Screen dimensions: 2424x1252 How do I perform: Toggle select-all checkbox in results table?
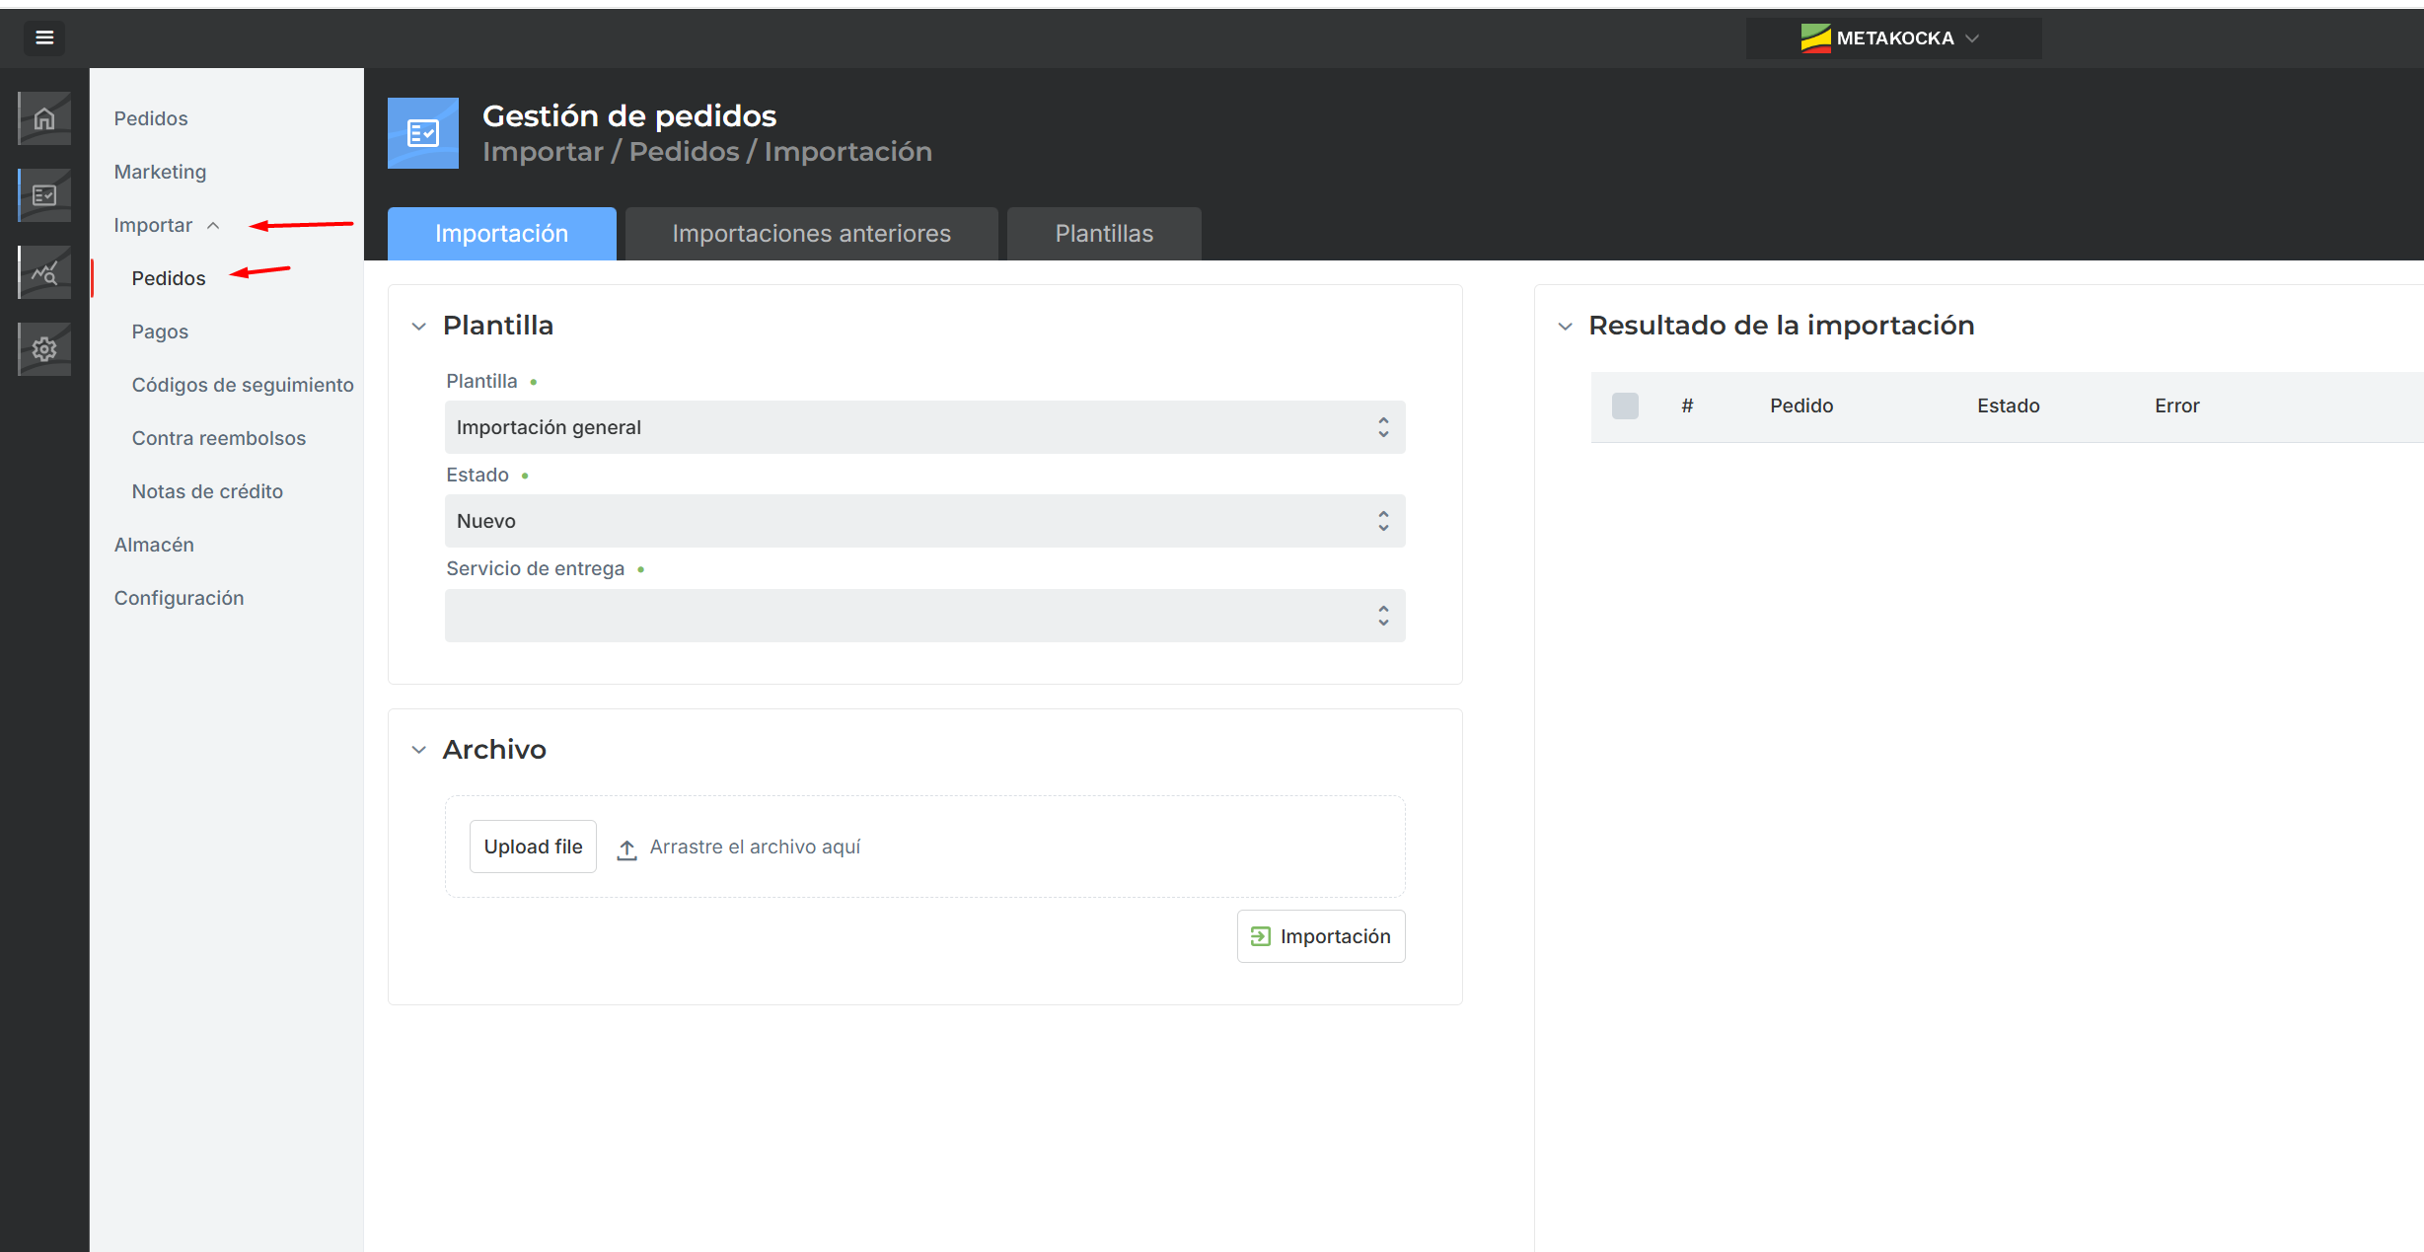1625,405
